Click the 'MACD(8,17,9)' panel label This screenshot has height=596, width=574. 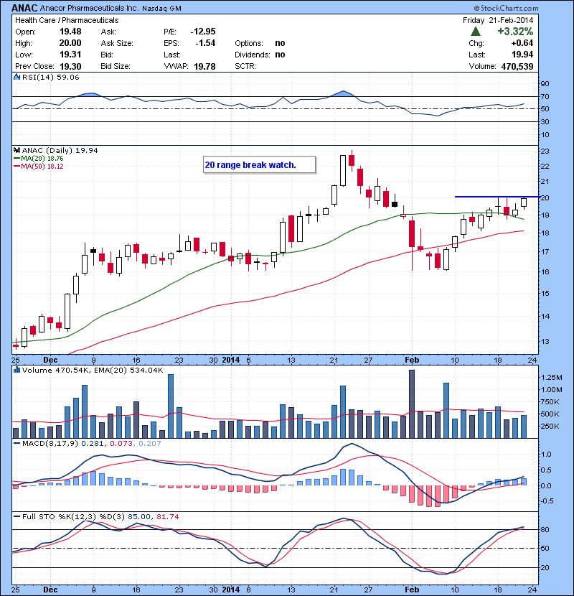(50, 444)
